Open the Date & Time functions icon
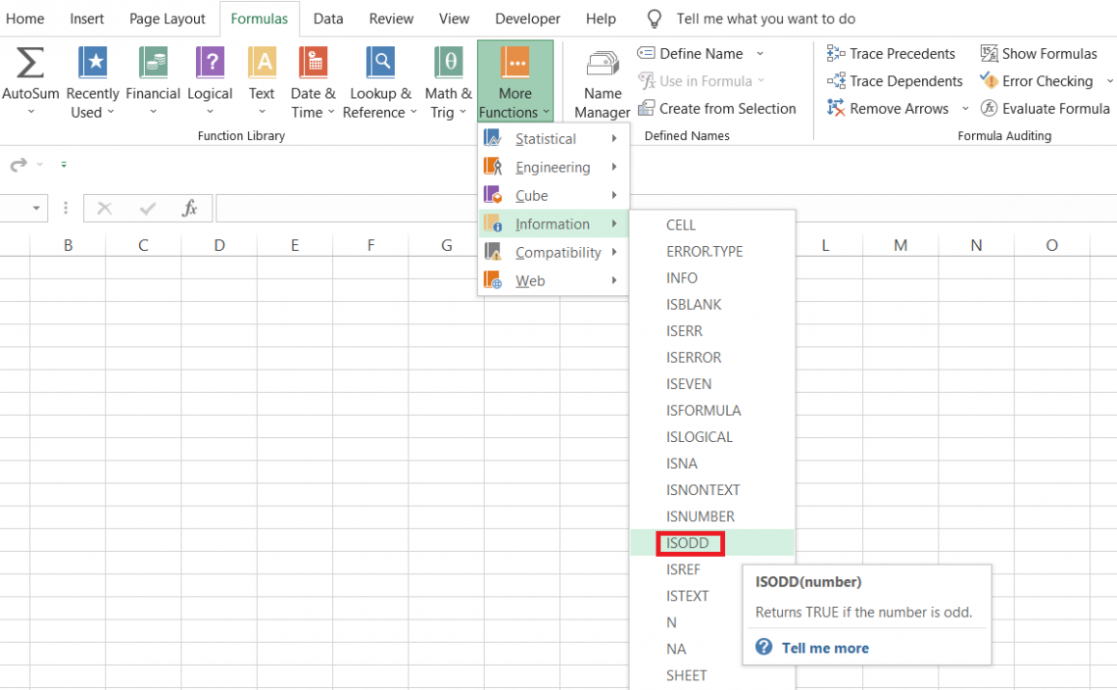The width and height of the screenshot is (1117, 690). coord(313,80)
